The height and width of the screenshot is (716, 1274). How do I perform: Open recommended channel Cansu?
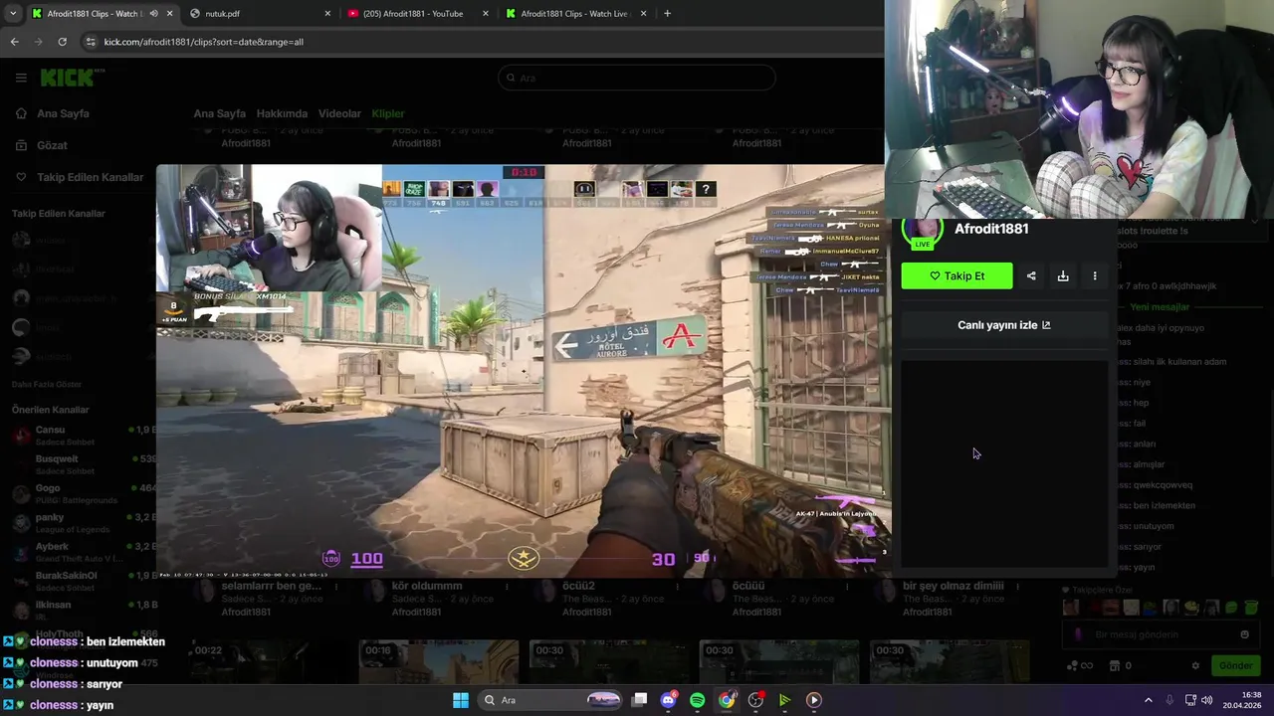(x=80, y=435)
